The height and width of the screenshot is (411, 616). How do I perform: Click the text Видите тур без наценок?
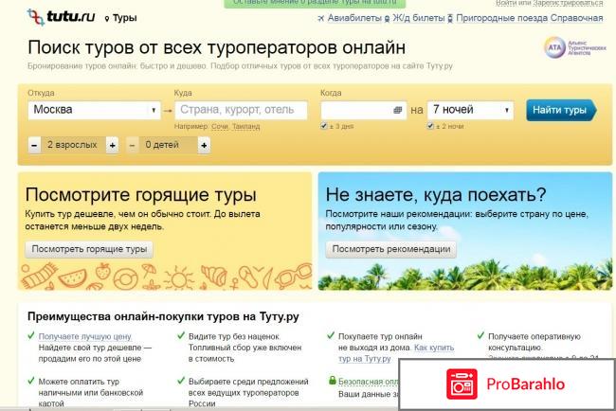(x=234, y=336)
